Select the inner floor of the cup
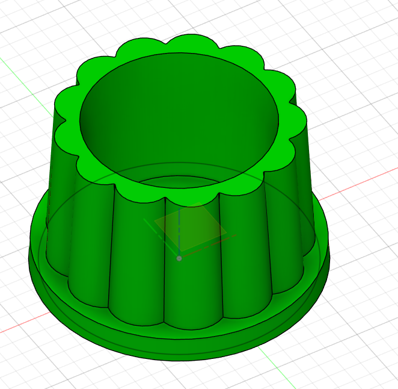Image resolution: width=398 pixels, height=389 pixels. point(180,181)
